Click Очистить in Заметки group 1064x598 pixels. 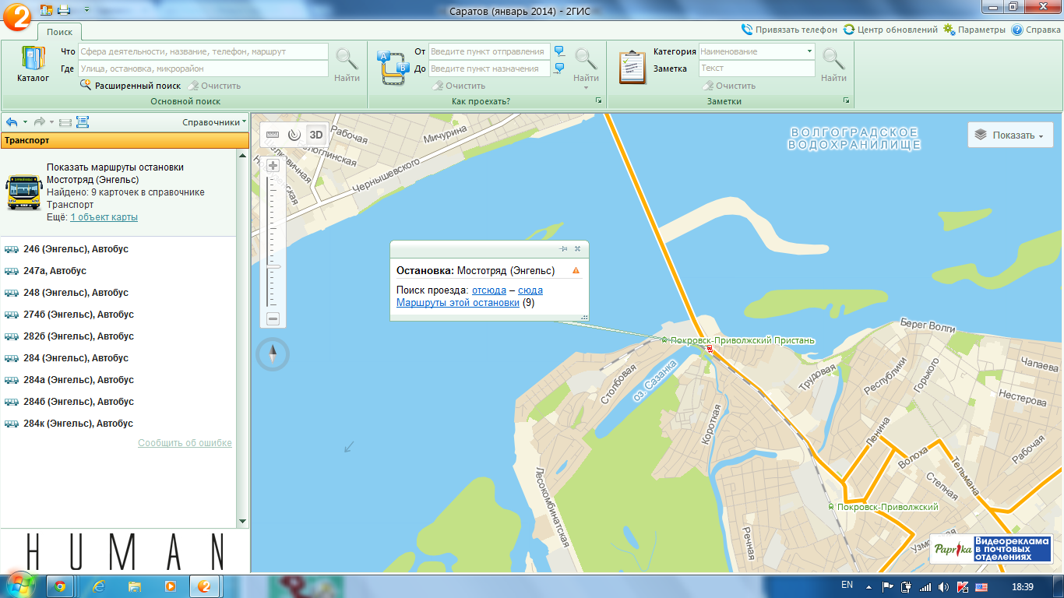point(729,86)
